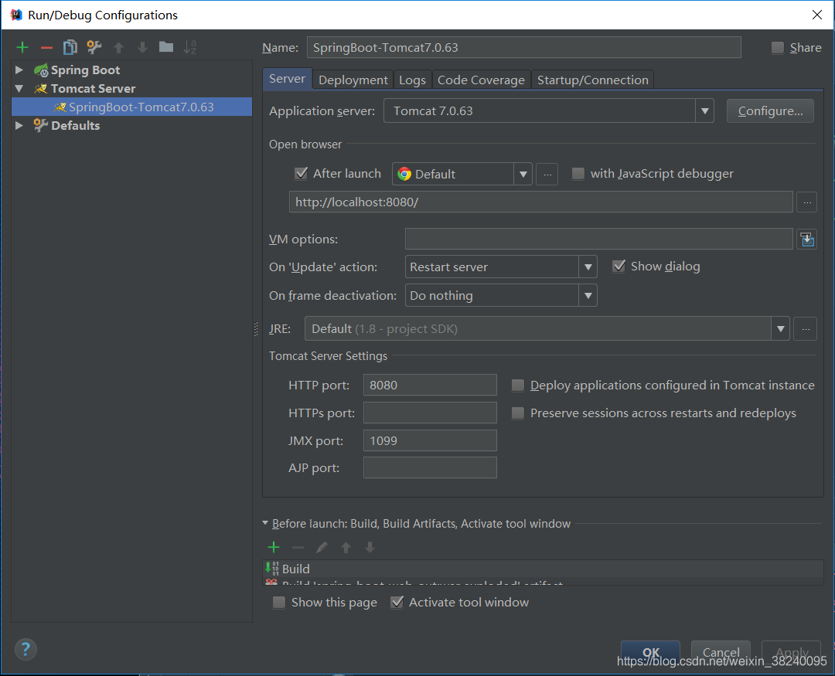Browse JRE path ellipsis button
Viewport: 835px width, 676px height.
805,329
